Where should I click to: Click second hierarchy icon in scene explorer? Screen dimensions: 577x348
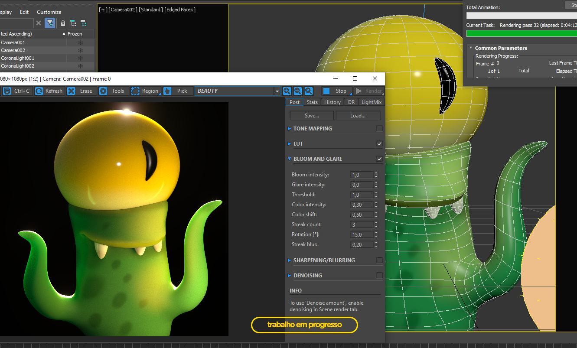83,23
